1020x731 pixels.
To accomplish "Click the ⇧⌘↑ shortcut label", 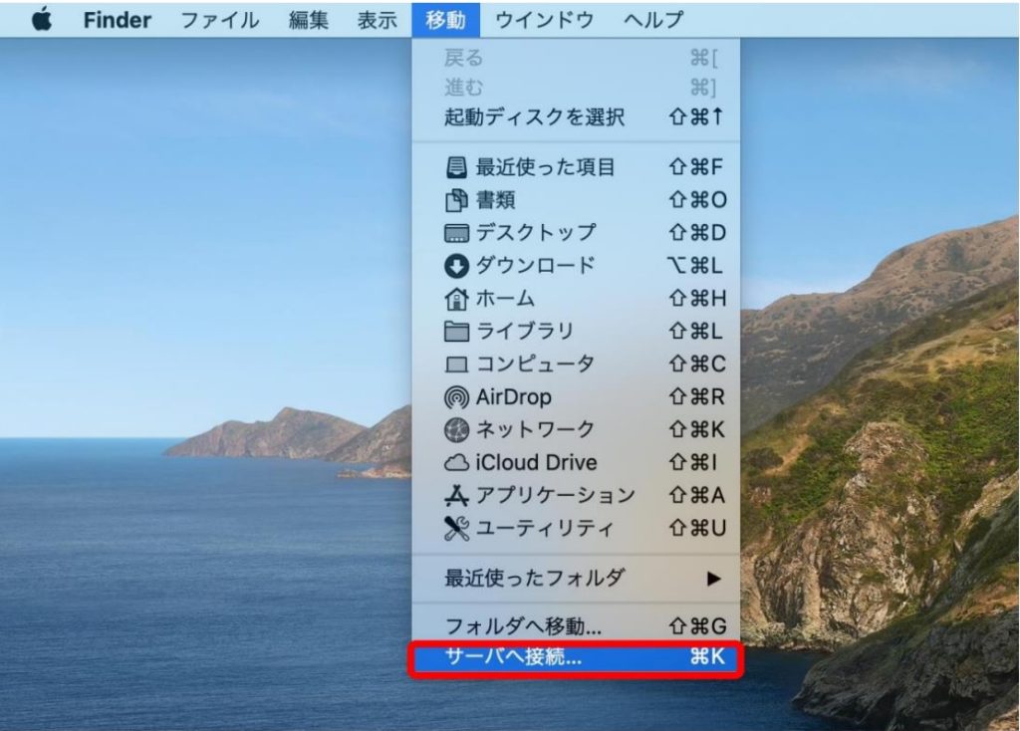I will (x=696, y=118).
